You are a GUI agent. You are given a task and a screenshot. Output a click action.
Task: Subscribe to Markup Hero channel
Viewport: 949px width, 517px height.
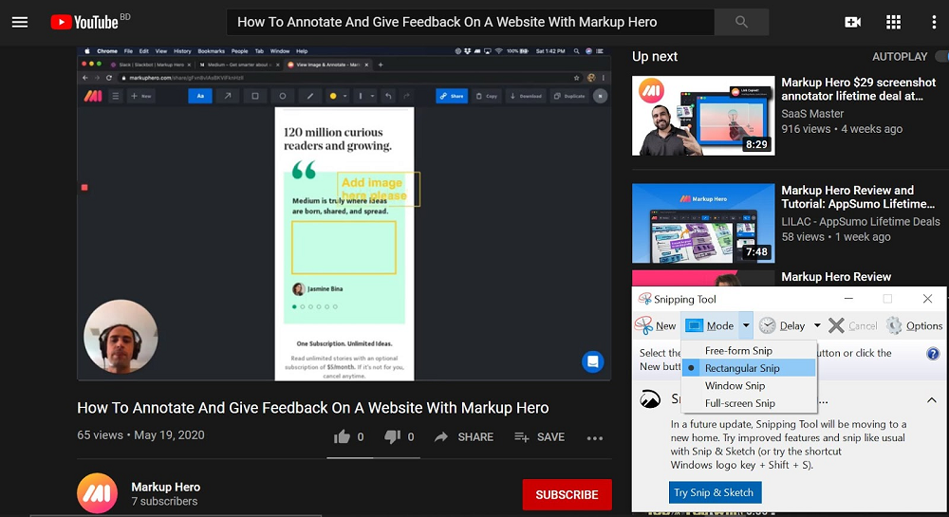click(x=568, y=494)
